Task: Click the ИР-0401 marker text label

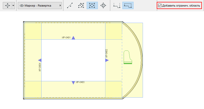Action: [66, 38]
